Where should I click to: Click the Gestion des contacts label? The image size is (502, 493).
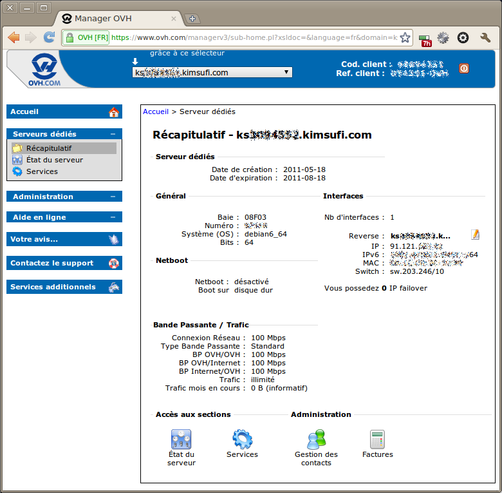pyautogui.click(x=316, y=458)
